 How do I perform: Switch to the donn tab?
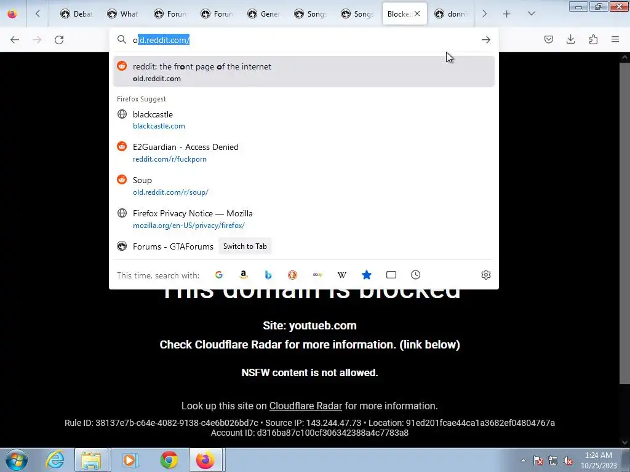click(x=450, y=14)
